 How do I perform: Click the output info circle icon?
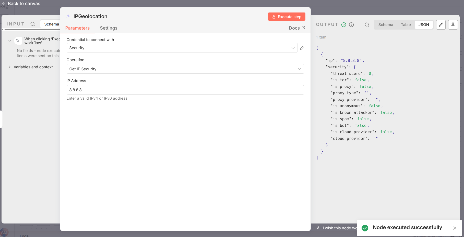pyautogui.click(x=351, y=25)
